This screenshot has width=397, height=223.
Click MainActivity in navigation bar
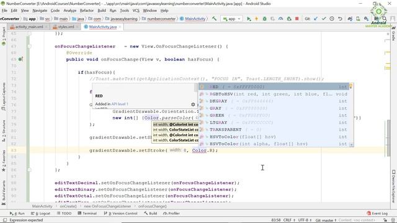click(x=195, y=19)
